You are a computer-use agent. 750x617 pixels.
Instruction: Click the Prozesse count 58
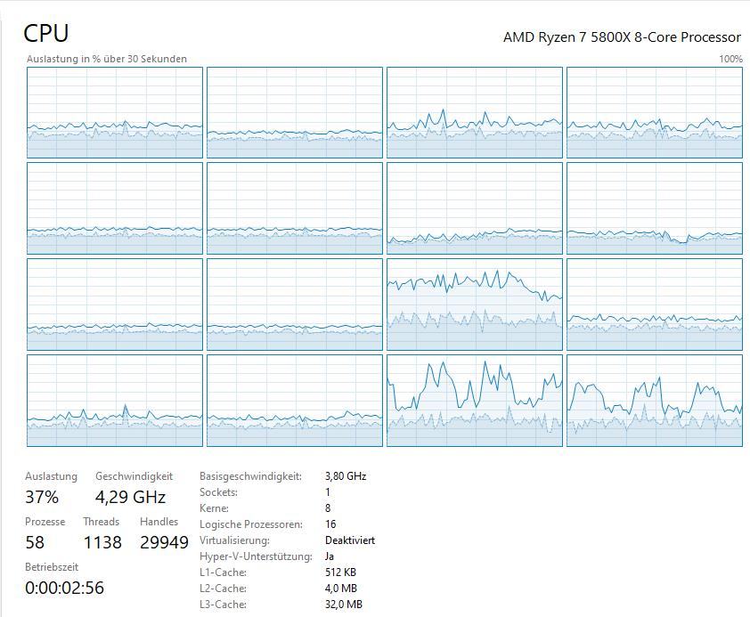(35, 542)
